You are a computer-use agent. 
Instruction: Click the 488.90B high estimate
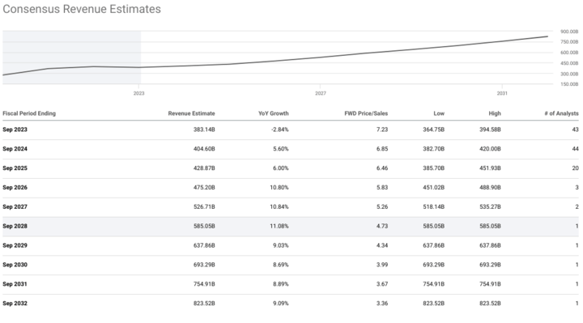490,188
